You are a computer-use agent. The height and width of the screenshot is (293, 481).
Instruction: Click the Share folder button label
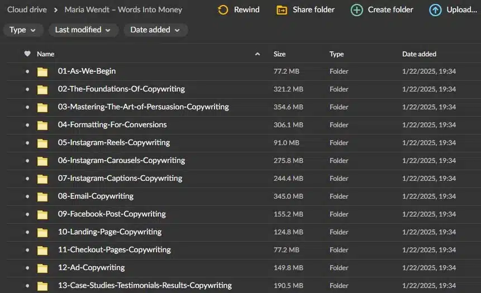(313, 10)
